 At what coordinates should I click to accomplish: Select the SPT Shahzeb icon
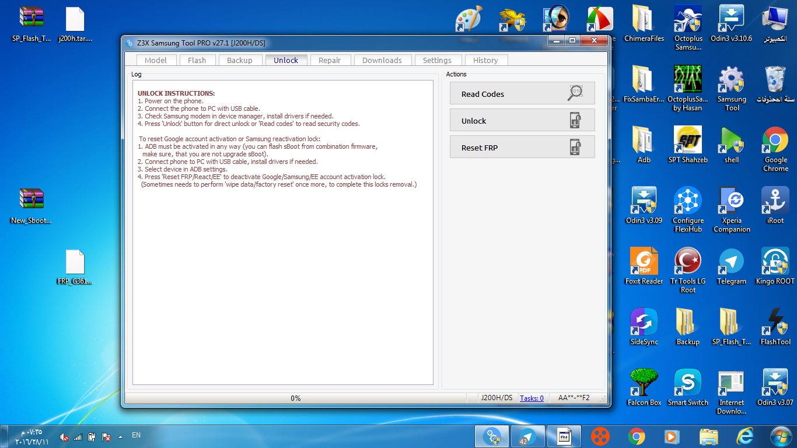(688, 145)
